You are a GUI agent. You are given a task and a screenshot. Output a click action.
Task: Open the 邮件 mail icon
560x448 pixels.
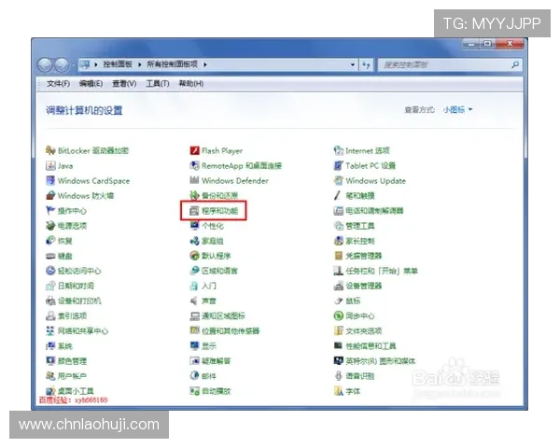194,376
